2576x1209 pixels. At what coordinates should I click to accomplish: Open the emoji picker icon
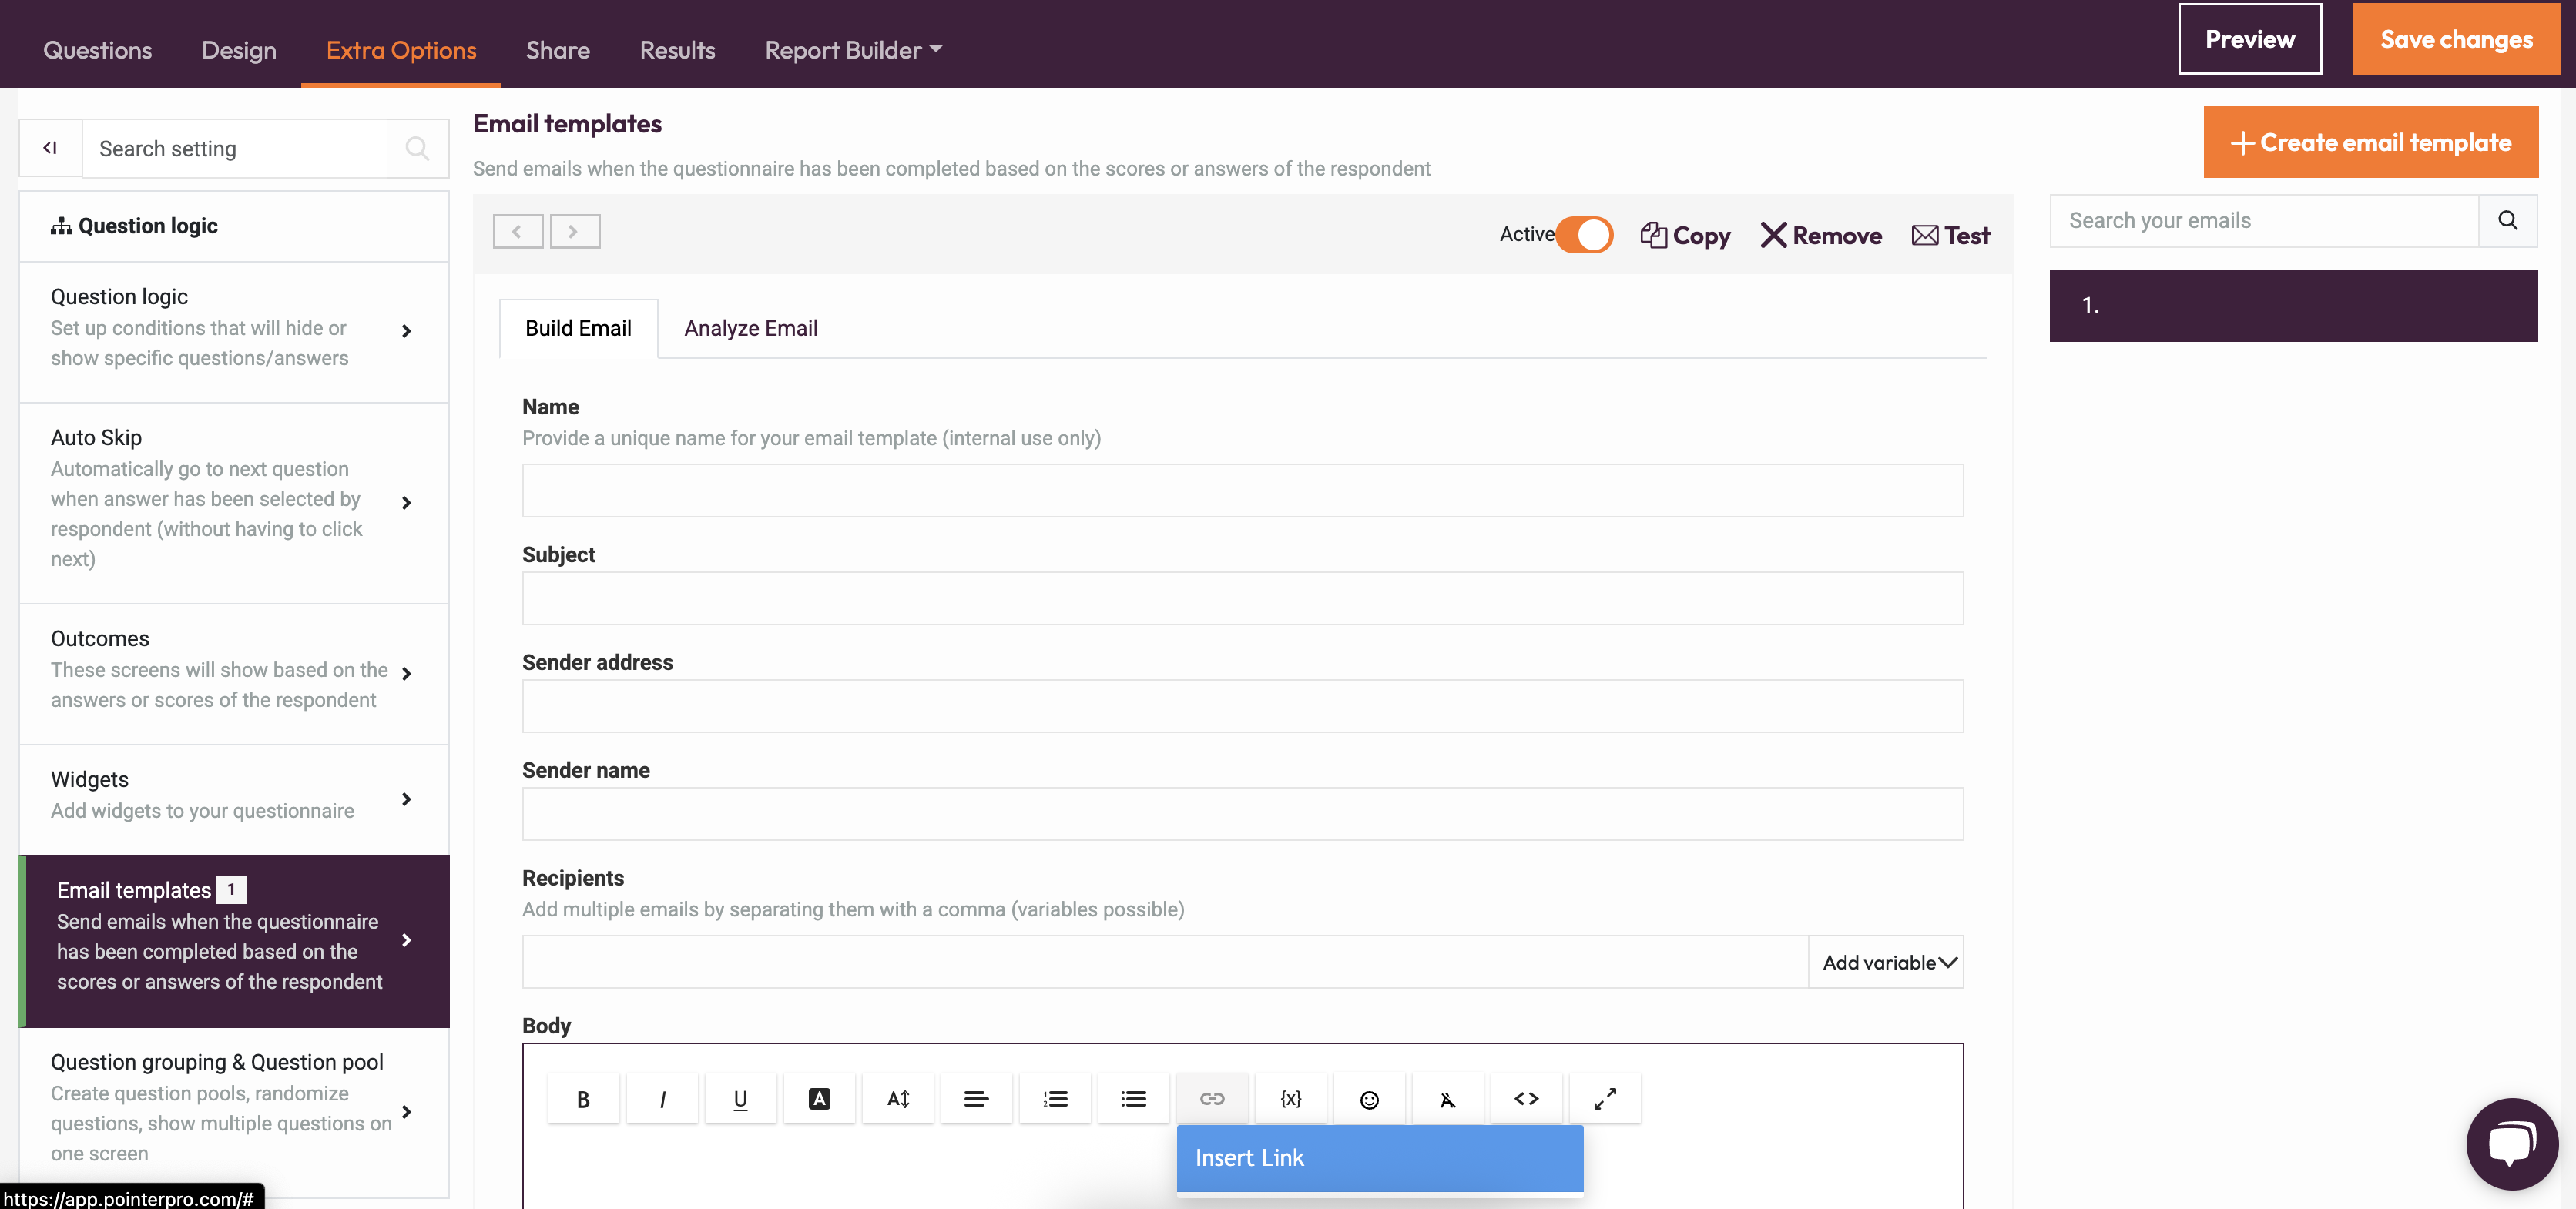1369,1099
